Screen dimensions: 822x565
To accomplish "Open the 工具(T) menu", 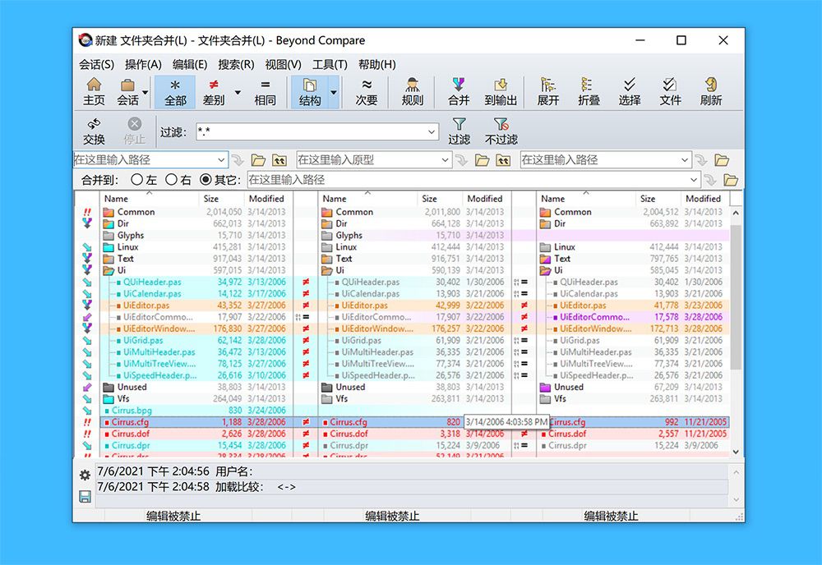I will [x=330, y=64].
